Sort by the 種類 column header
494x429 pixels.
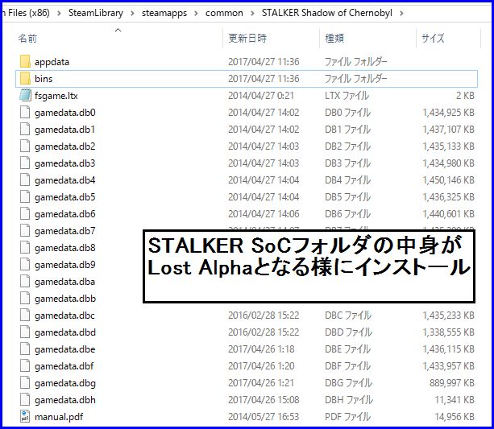coord(334,39)
